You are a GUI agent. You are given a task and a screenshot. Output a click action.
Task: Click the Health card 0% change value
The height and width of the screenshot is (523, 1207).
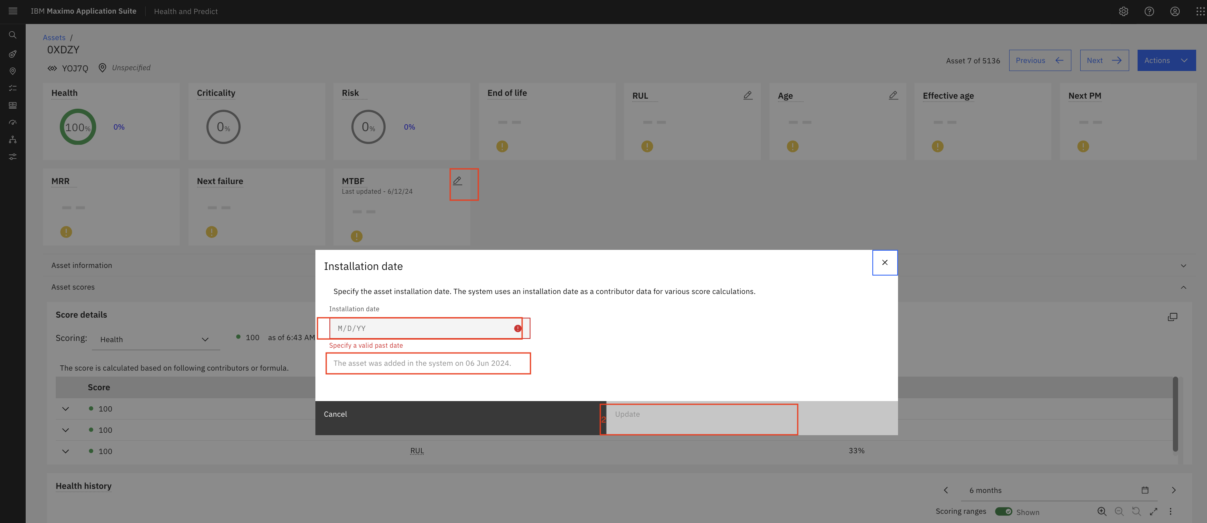click(x=119, y=127)
